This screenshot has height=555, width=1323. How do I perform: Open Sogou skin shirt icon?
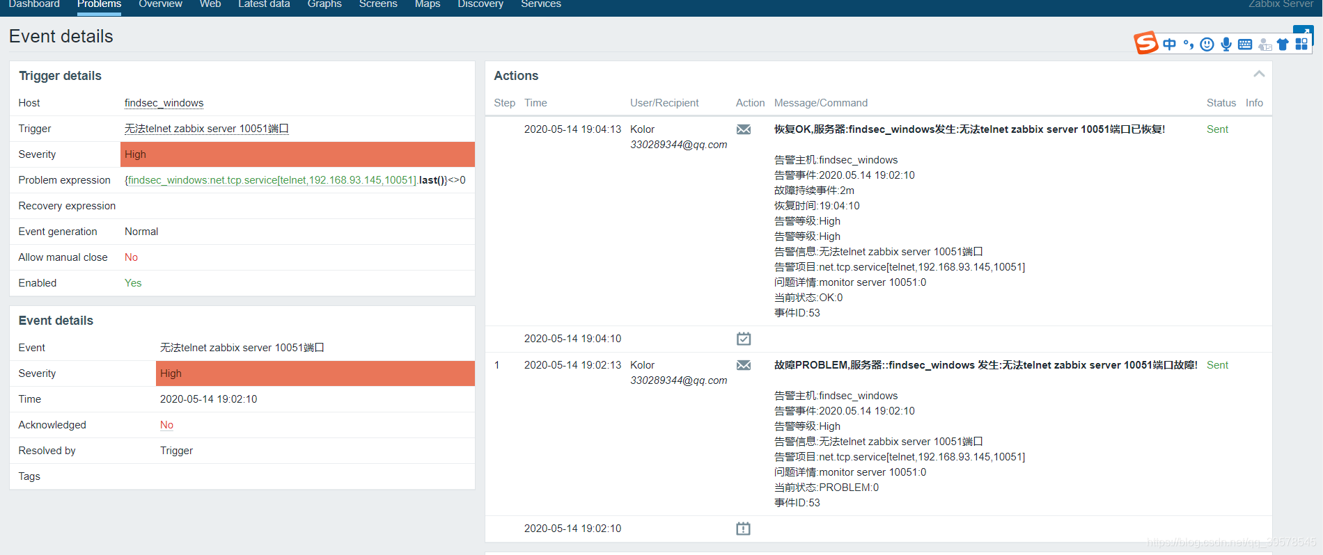(x=1283, y=45)
